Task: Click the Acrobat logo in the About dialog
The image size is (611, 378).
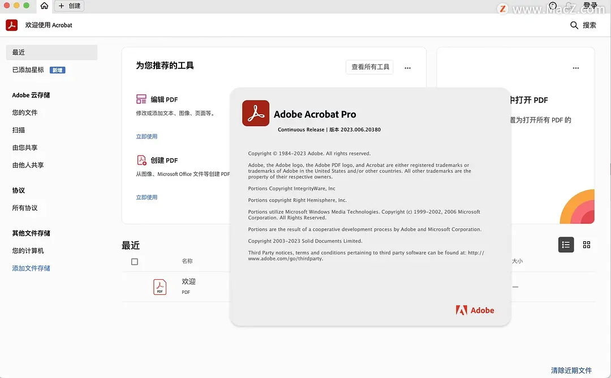Action: click(255, 112)
